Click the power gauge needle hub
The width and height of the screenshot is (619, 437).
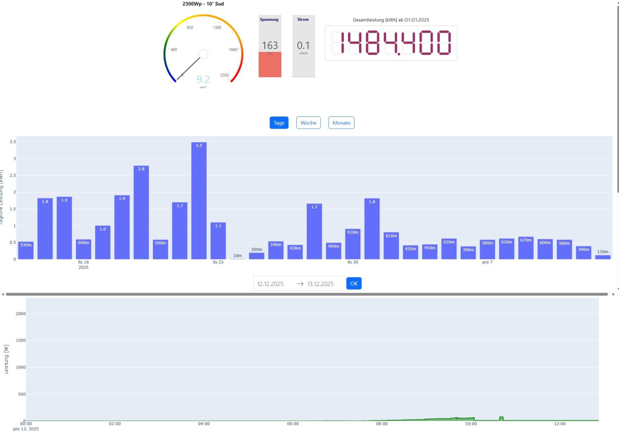point(203,54)
